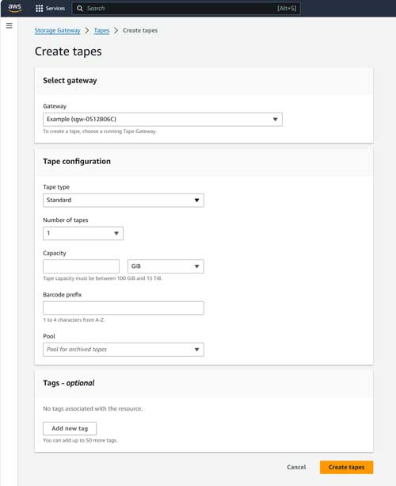The image size is (396, 486).
Task: Focus the top Search bar field
Action: coord(186,9)
